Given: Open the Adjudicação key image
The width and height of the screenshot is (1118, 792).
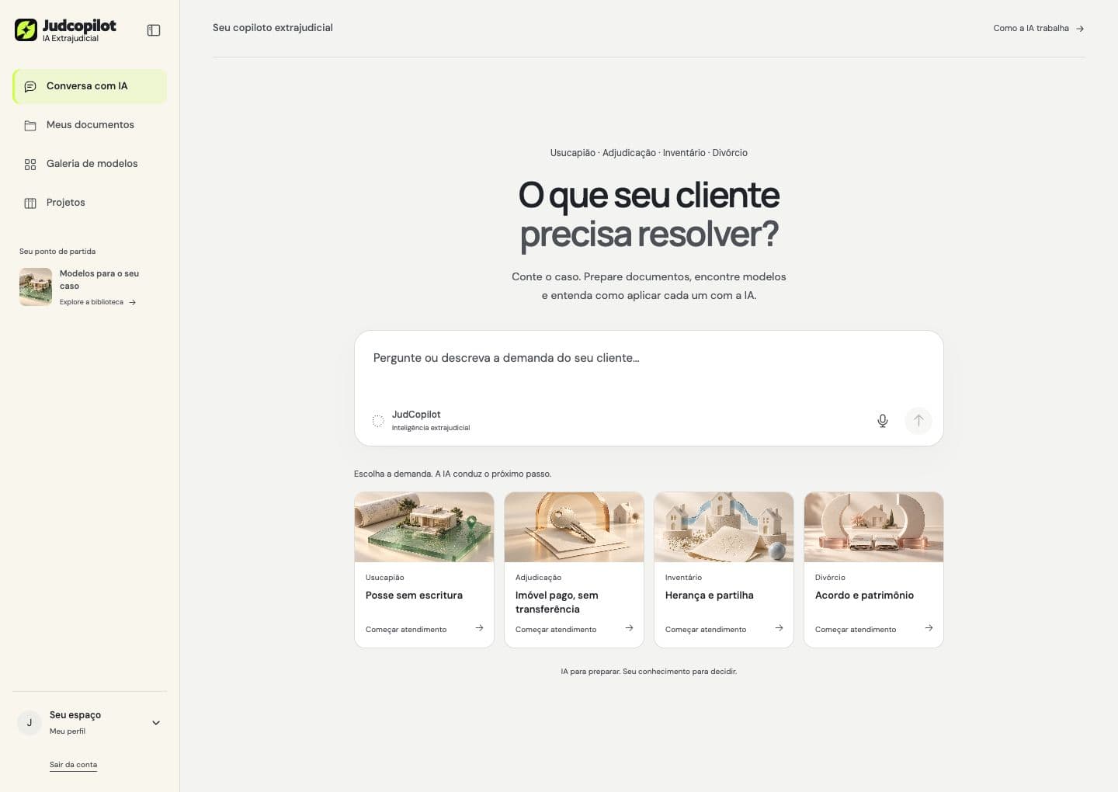Looking at the screenshot, I should (x=574, y=527).
